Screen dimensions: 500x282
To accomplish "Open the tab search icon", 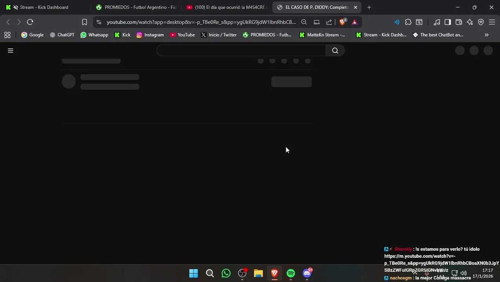I will 419,22.
